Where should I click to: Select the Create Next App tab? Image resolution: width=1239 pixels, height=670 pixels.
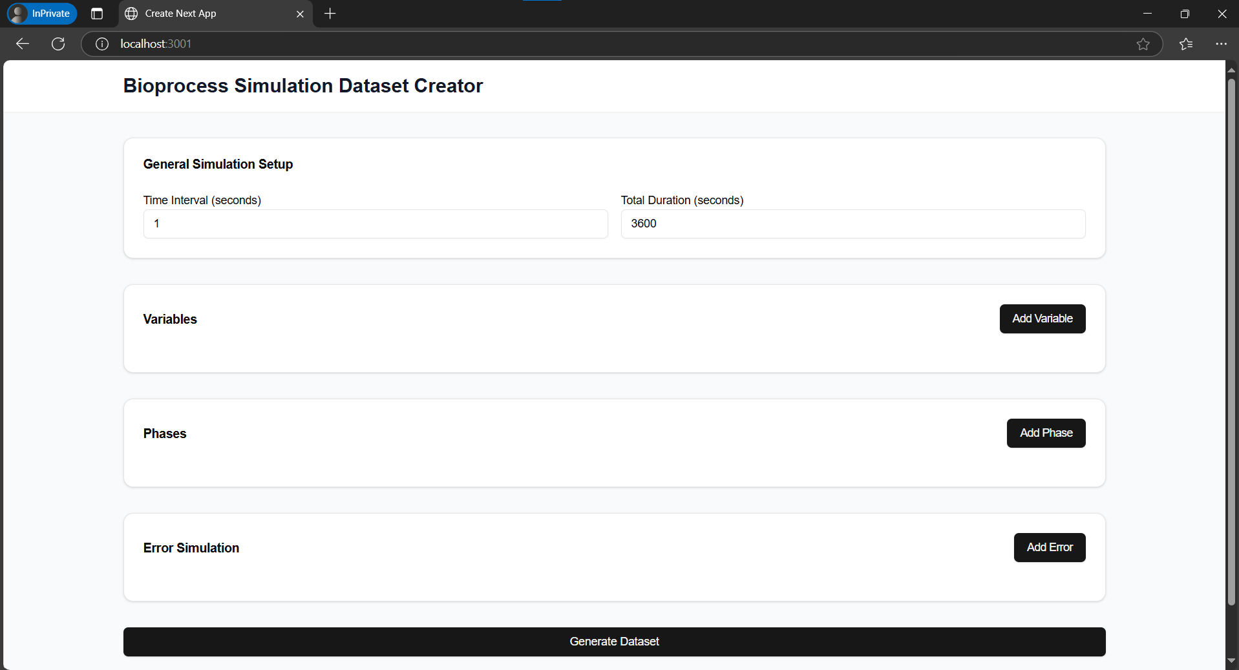[215, 14]
